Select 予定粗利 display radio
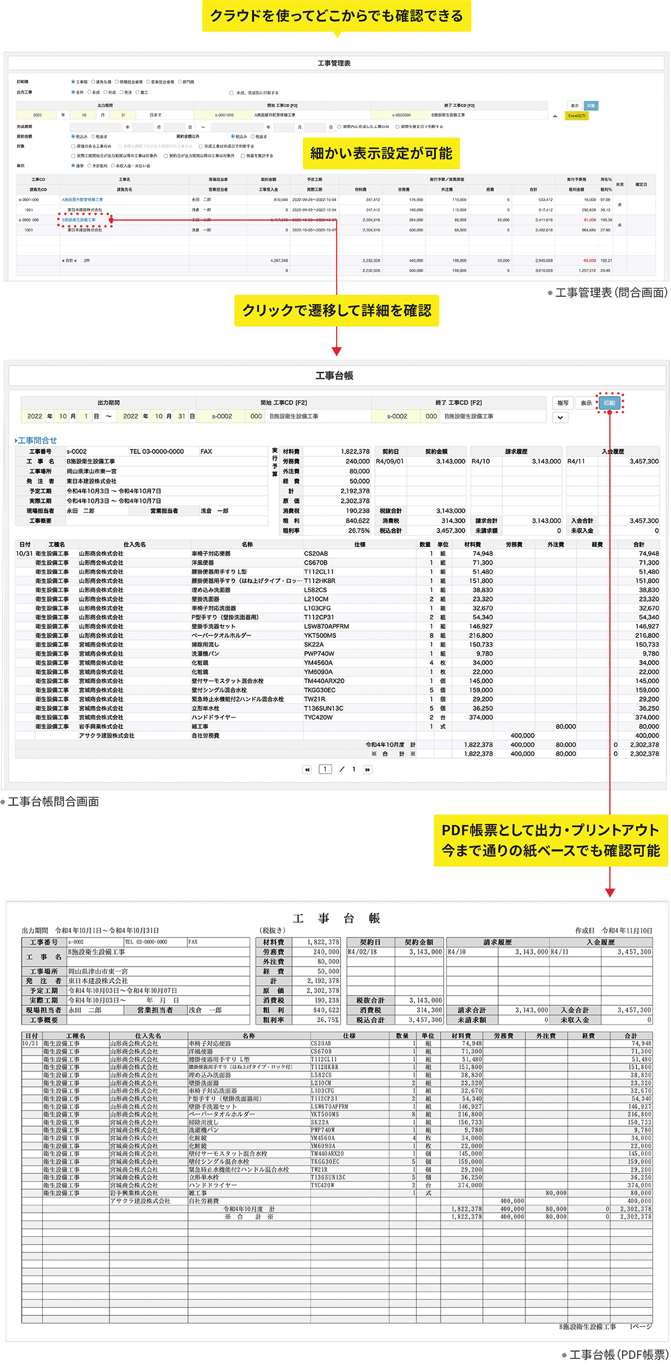Screen dimensions: 671x1371 89,166
